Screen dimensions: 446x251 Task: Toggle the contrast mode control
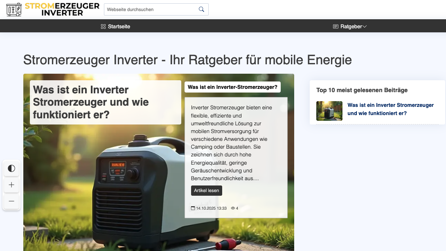(11, 168)
